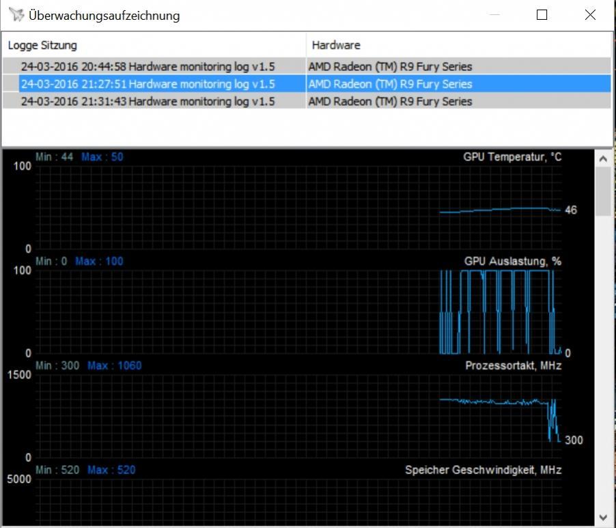The width and height of the screenshot is (616, 528).
Task: Click the current clock value 300
Action: point(574,440)
